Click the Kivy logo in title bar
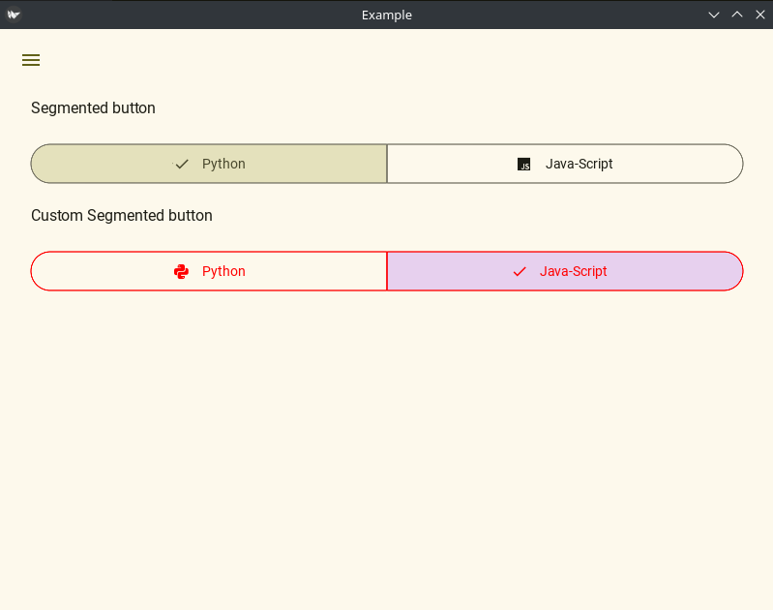Image resolution: width=773 pixels, height=610 pixels. (x=14, y=15)
